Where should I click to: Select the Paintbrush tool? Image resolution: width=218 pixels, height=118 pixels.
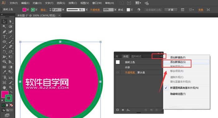pos(10,42)
